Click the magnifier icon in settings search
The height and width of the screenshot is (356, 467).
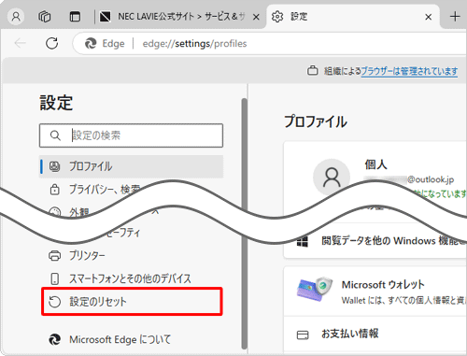tap(55, 135)
